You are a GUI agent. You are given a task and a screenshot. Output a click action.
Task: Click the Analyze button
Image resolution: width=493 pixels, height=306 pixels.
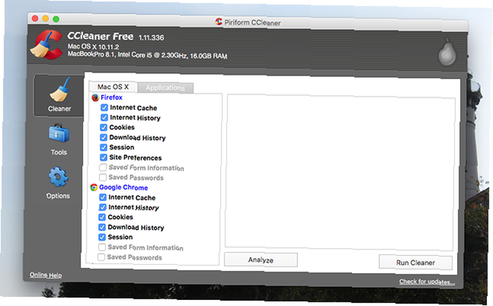261,260
